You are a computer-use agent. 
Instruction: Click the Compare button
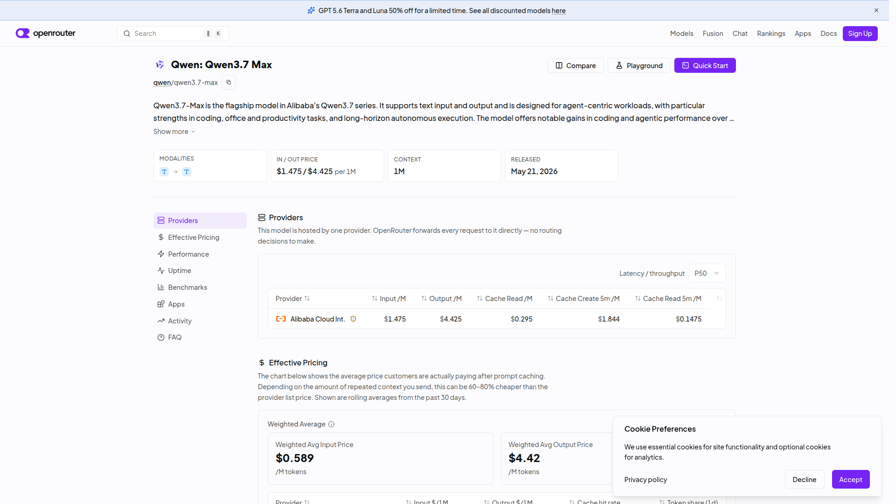pyautogui.click(x=575, y=65)
